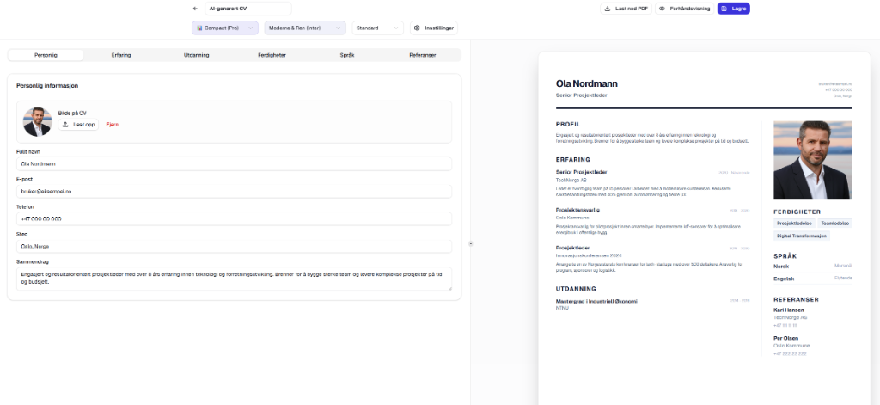Open the 'Moderne & Ren (Inter)' font dropdown
The height and width of the screenshot is (405, 880).
click(305, 28)
